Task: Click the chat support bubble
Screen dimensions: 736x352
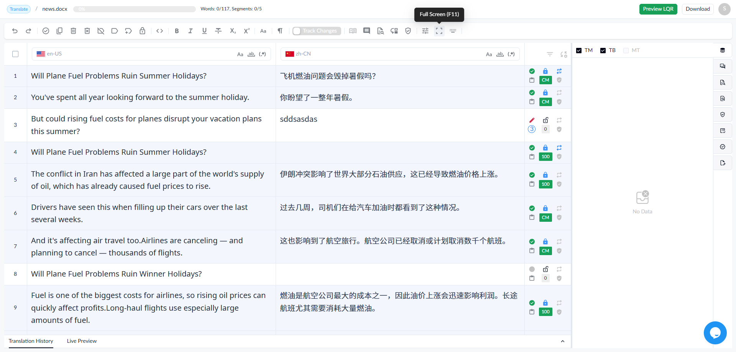Action: click(715, 332)
